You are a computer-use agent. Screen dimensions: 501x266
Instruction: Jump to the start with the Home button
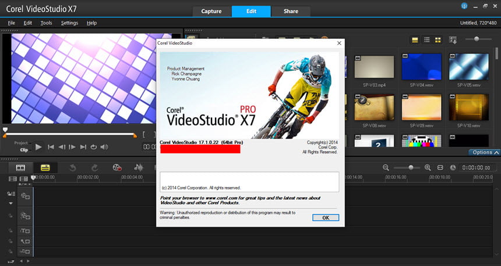tap(51, 147)
